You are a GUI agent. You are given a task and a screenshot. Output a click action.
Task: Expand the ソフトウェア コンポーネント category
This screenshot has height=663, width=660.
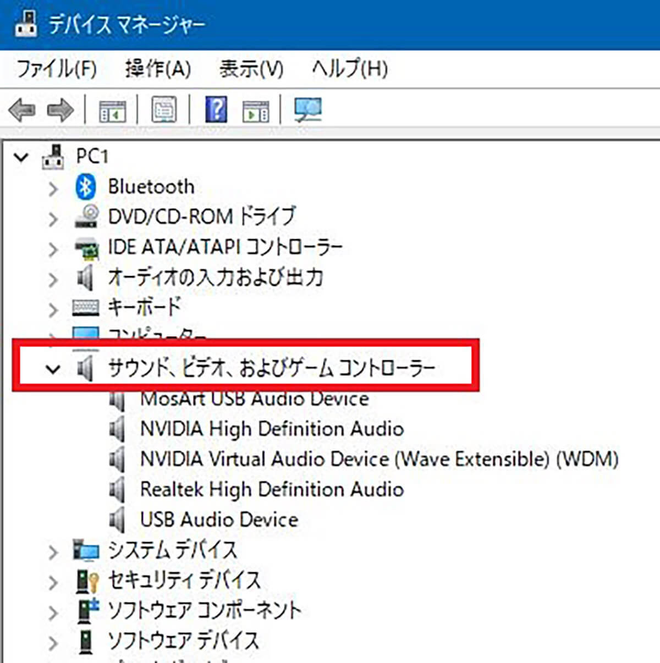click(53, 612)
